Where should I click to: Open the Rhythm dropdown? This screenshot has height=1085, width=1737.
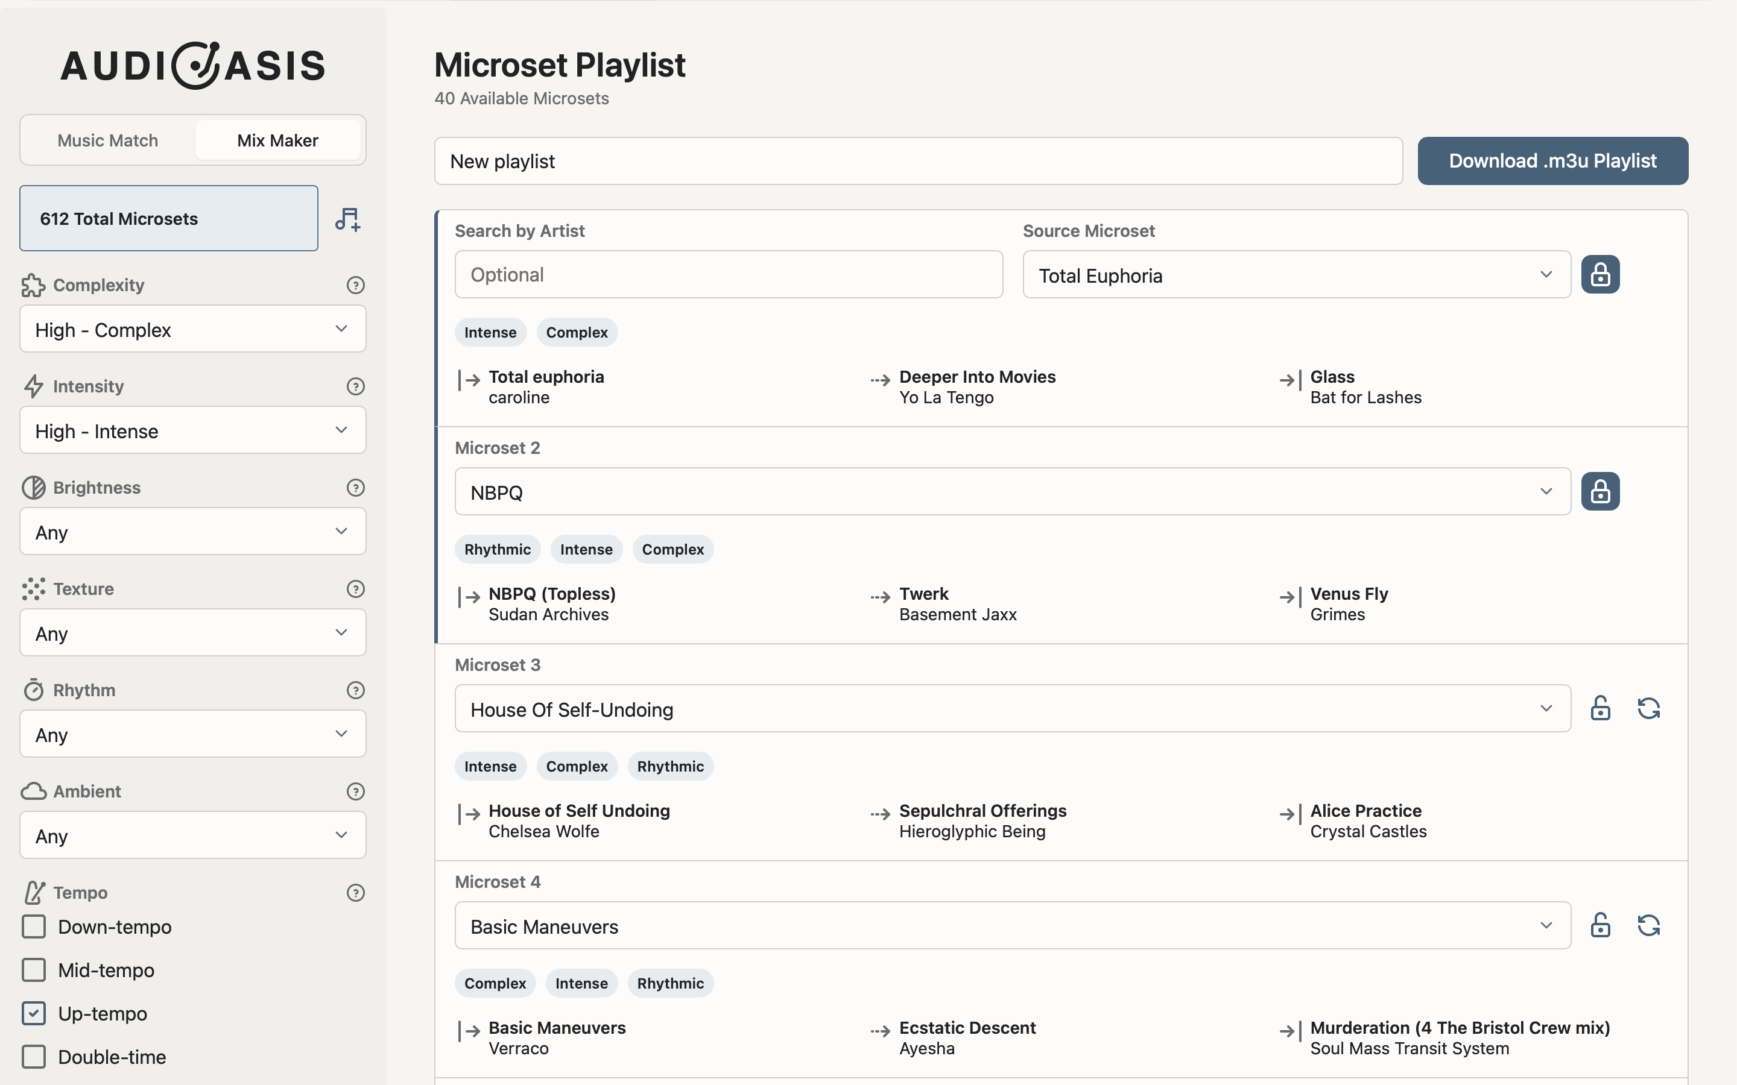click(x=192, y=734)
